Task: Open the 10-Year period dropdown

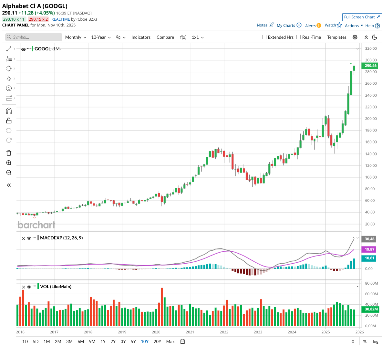Action: pyautogui.click(x=101, y=37)
